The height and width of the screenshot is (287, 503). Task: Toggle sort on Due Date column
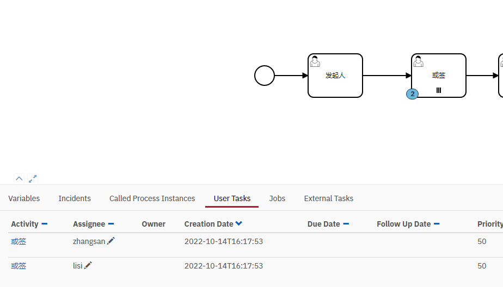(346, 224)
